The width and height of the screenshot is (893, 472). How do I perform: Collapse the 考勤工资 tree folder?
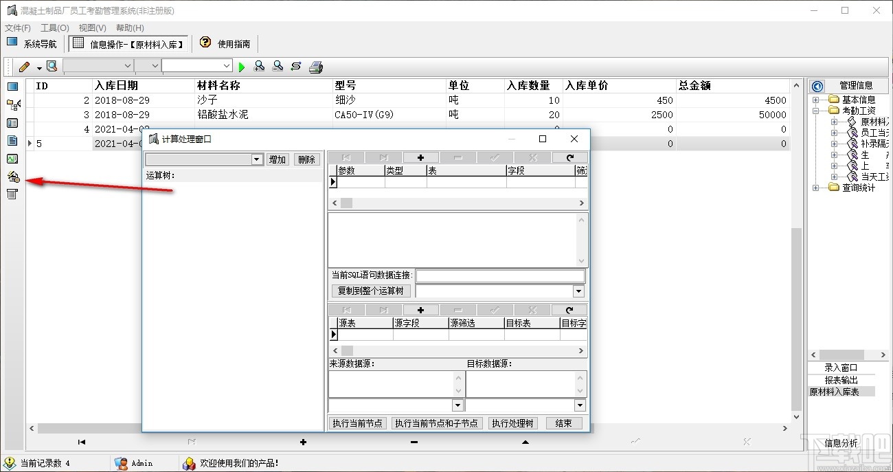[x=815, y=111]
